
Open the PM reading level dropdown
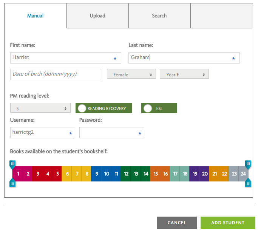point(40,108)
